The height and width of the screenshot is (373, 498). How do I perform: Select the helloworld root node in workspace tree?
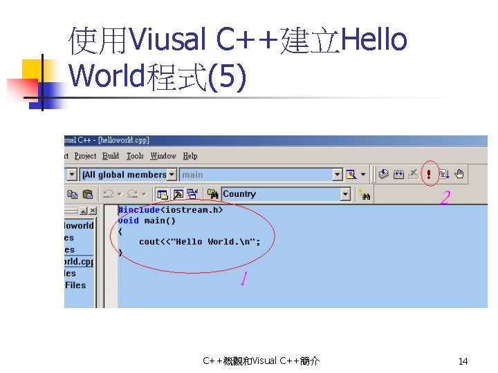click(x=79, y=225)
